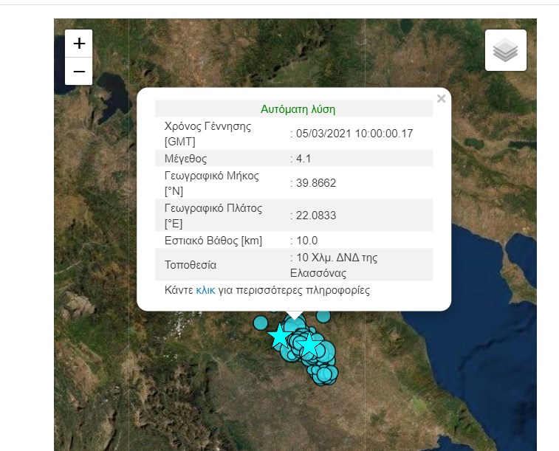Screen dimensions: 559x451
Task: Click the κλικ link for more information
Action: click(205, 290)
